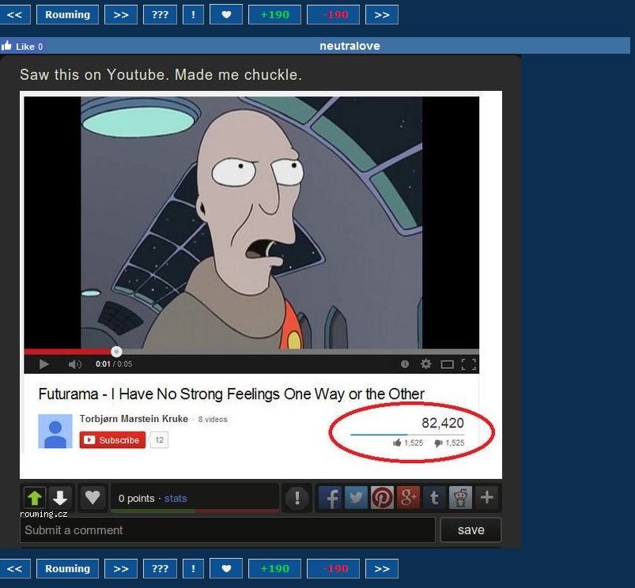Click the bottom '???' random button

pos(160,569)
